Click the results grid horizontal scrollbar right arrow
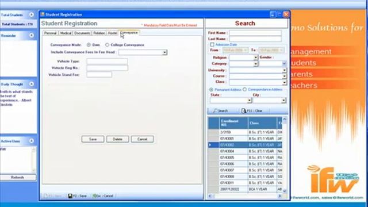Viewport: 368px width, 207px height. [x=280, y=196]
